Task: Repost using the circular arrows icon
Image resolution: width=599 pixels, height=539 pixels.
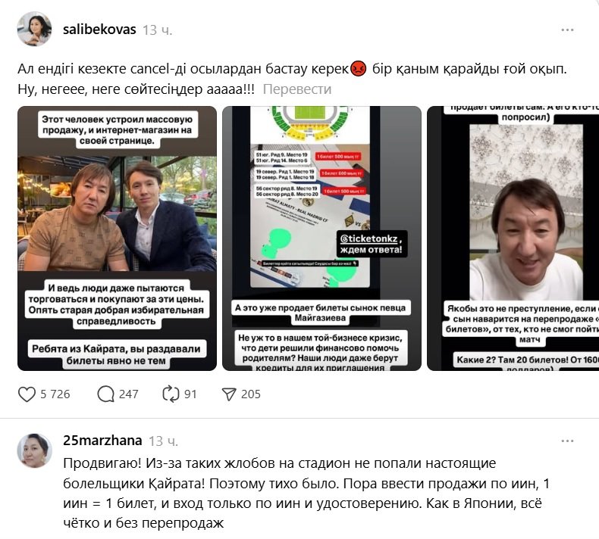Action: coord(171,394)
